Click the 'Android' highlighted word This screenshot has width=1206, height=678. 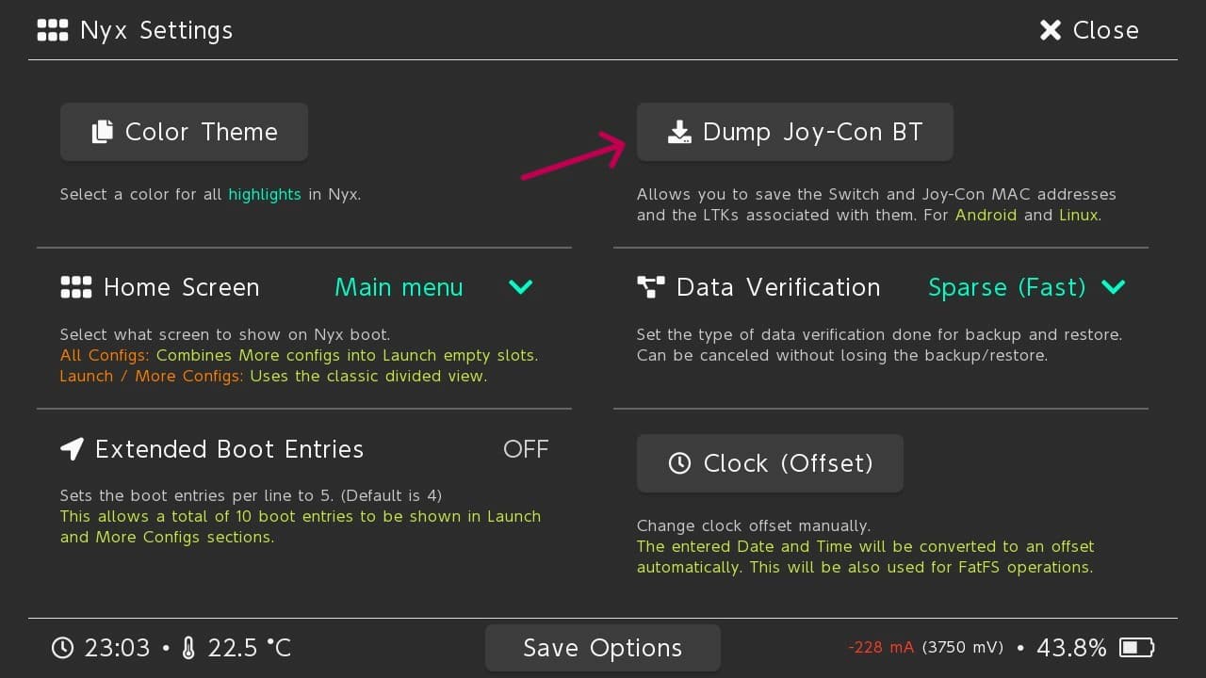pos(986,215)
